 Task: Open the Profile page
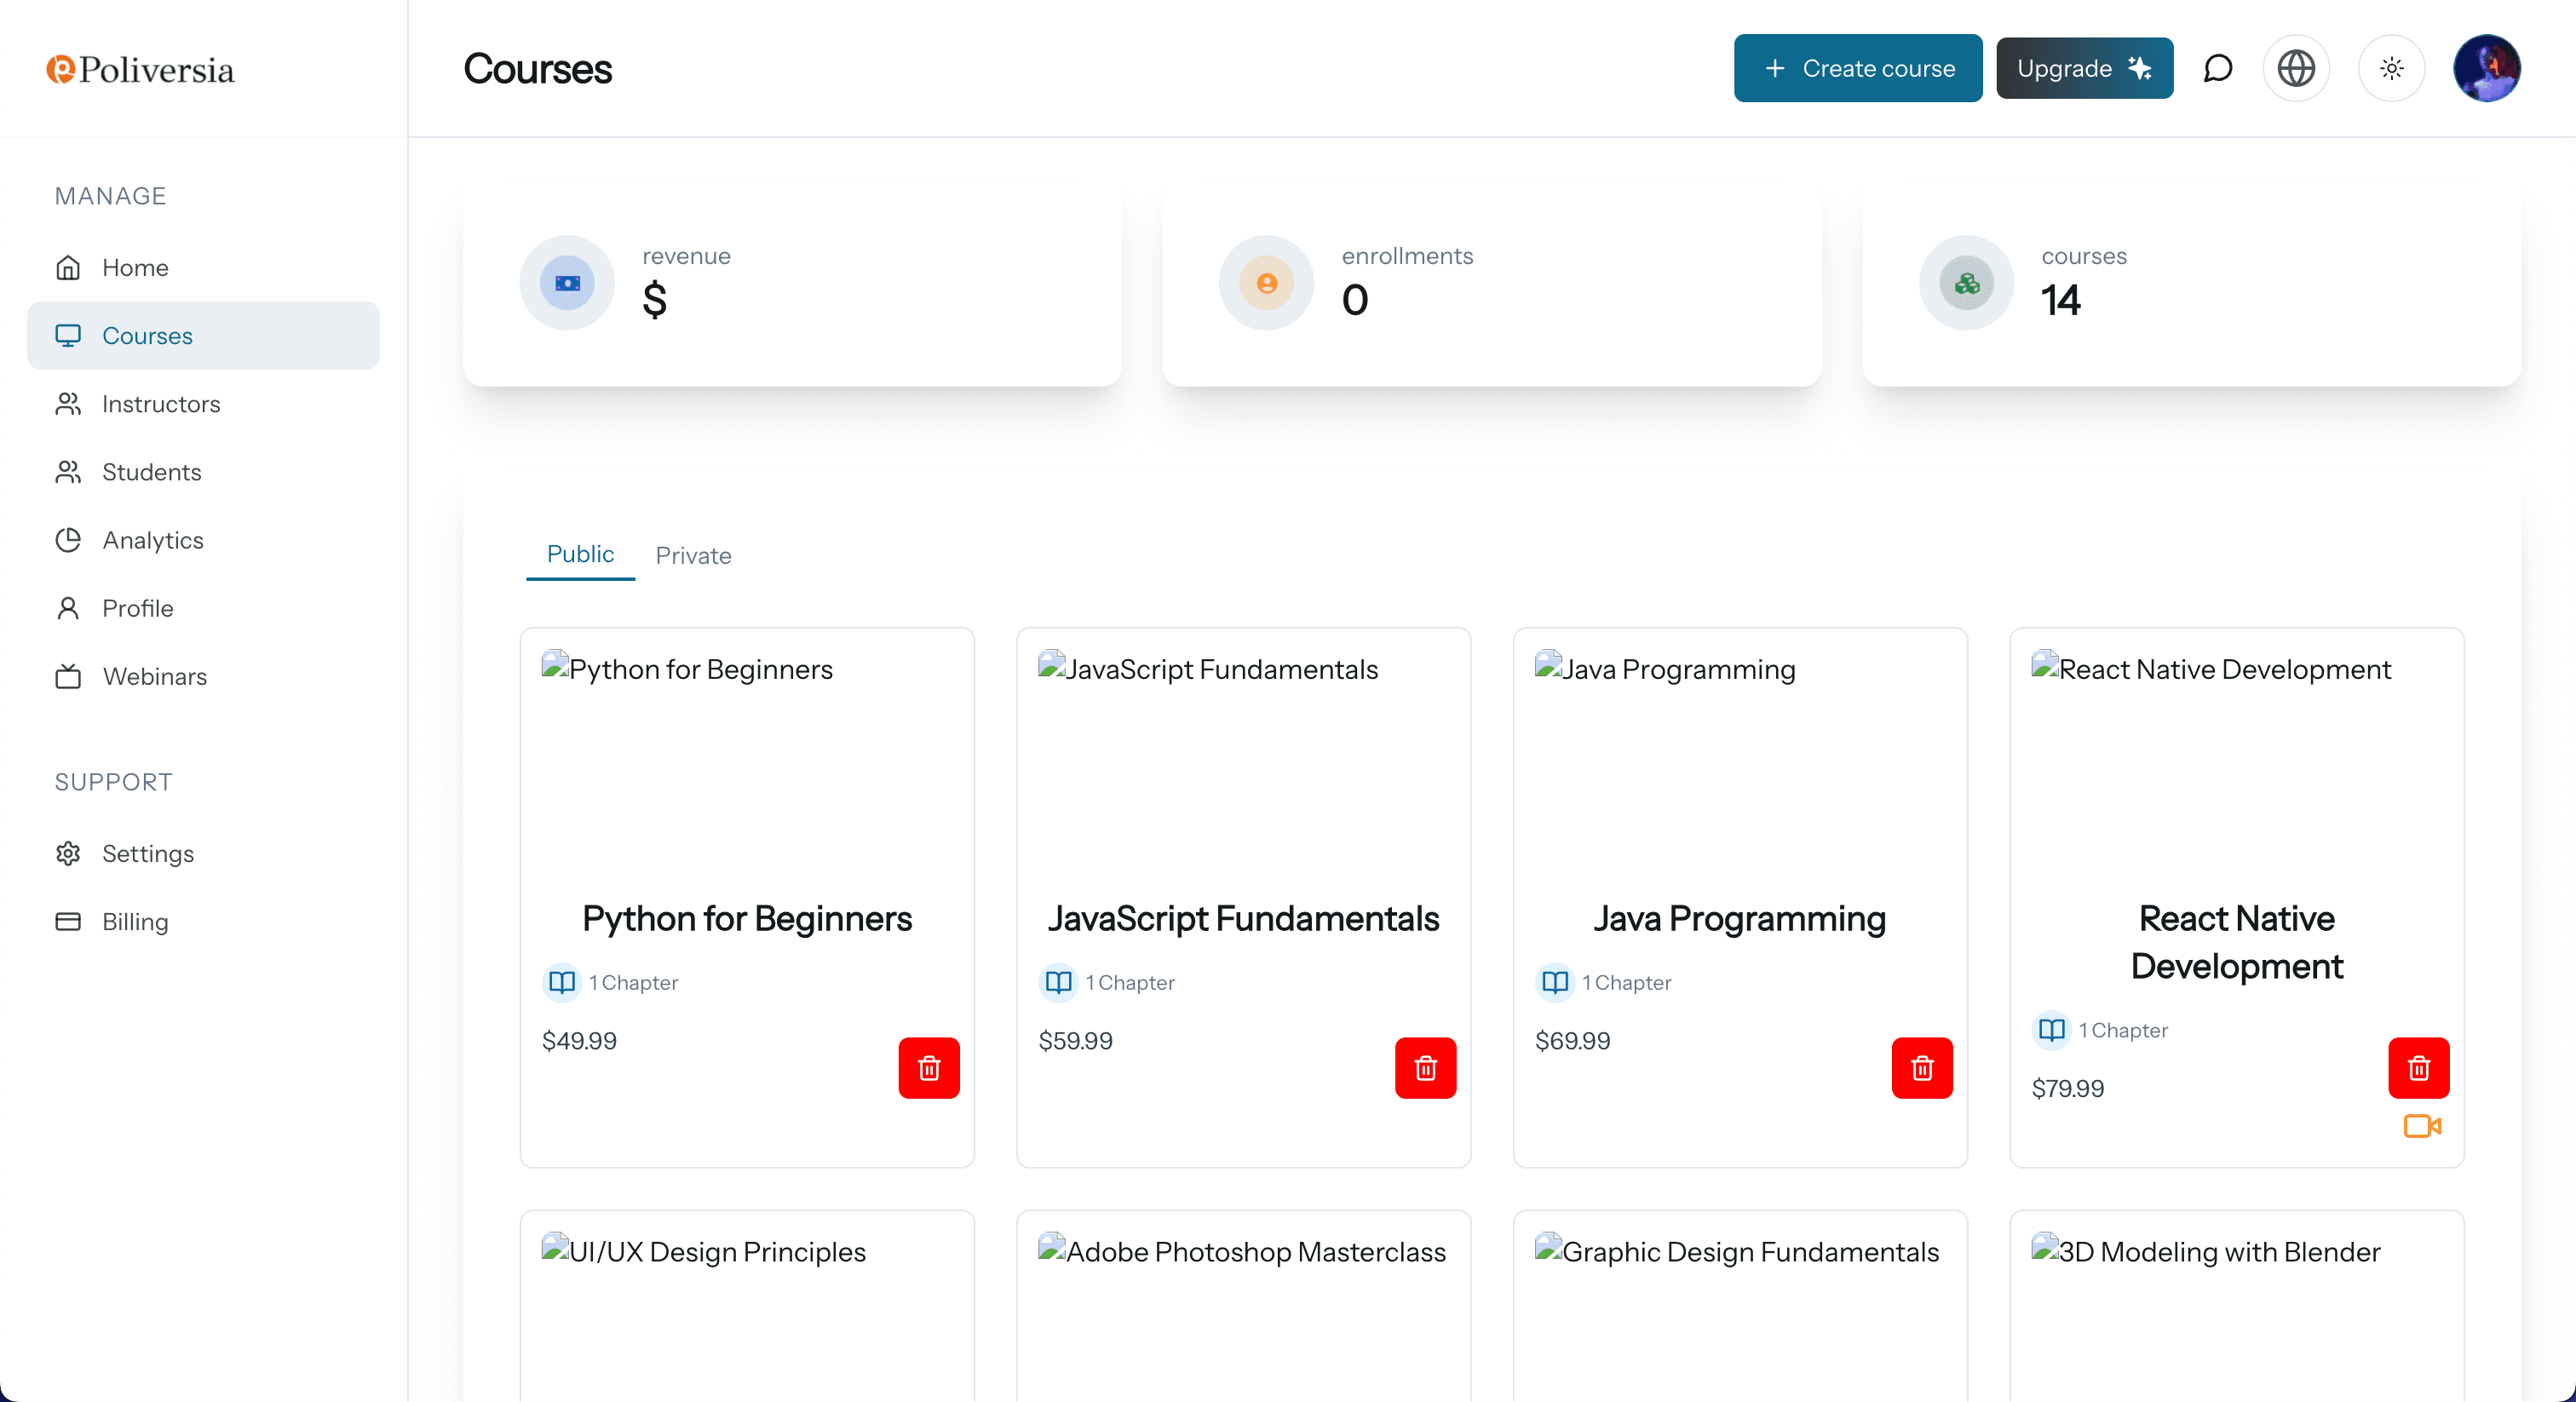(x=203, y=607)
